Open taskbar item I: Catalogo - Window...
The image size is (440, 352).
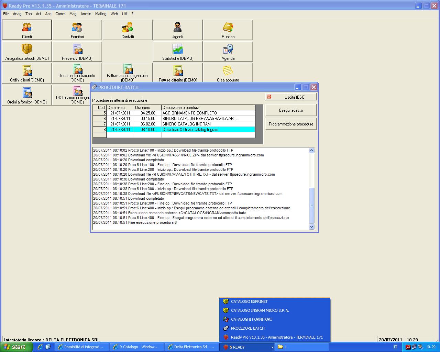click(136, 347)
